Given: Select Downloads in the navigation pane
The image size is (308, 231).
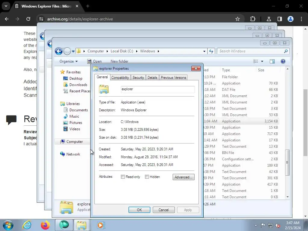Looking at the screenshot, I should click(x=75, y=85).
